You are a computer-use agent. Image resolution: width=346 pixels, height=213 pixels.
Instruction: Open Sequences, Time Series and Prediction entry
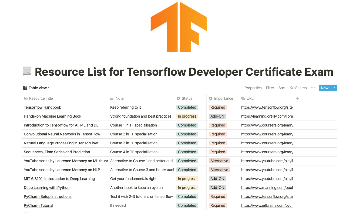point(57,152)
